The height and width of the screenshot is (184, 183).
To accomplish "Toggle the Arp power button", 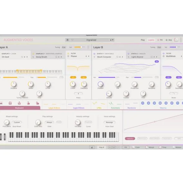I will point(167,40).
